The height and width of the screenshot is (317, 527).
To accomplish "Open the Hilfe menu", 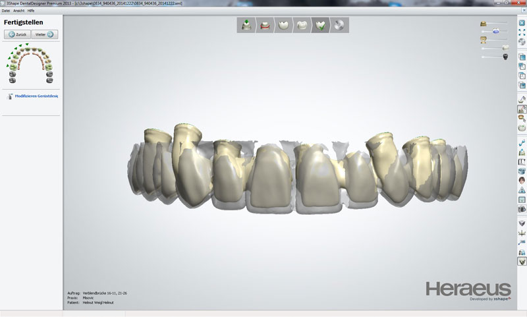I will pyautogui.click(x=31, y=11).
